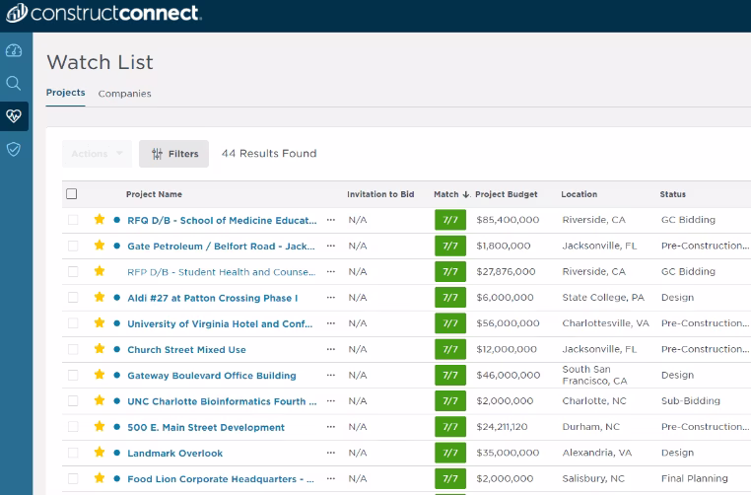Viewport: 751px width, 495px height.
Task: Open Gate Petroleum / Belfort Road project link
Action: pyautogui.click(x=221, y=247)
